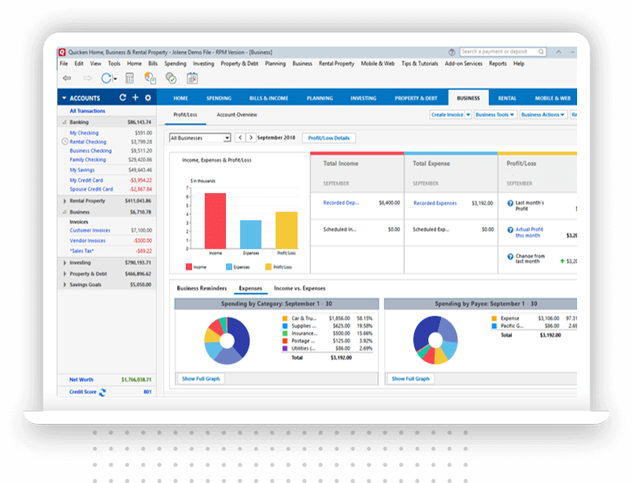Go to next month with right arrow
This screenshot has height=483, width=633.
250,138
